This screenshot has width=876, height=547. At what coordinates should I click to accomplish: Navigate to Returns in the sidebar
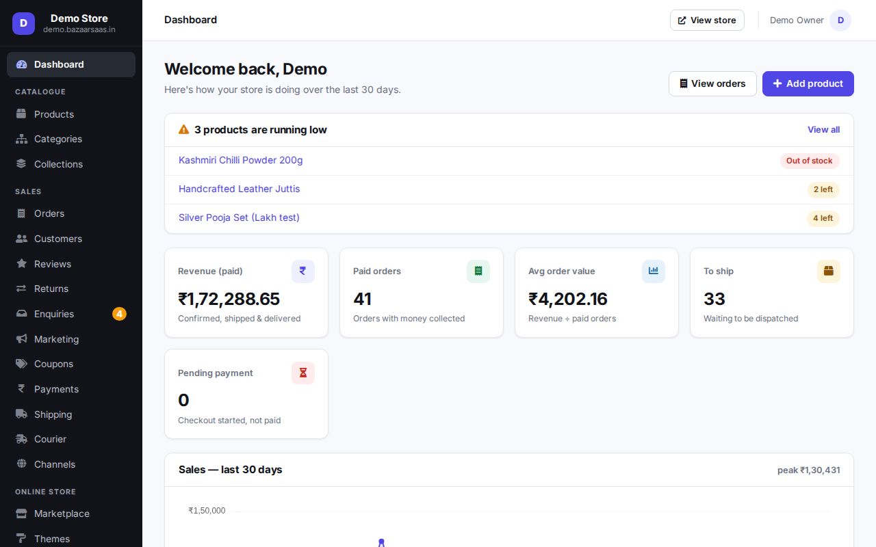71,289
